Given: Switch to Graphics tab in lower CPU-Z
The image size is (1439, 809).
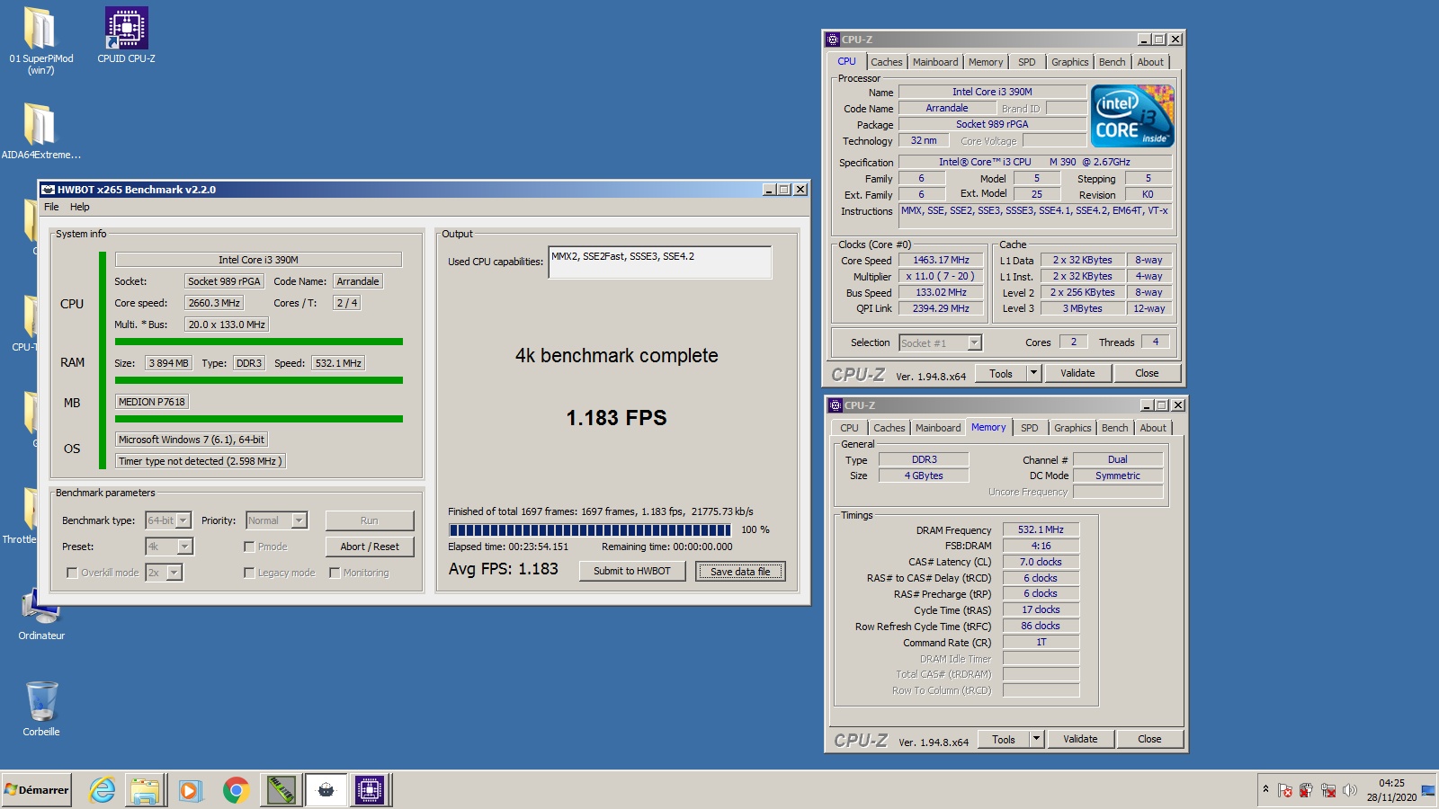Looking at the screenshot, I should pos(1072,428).
